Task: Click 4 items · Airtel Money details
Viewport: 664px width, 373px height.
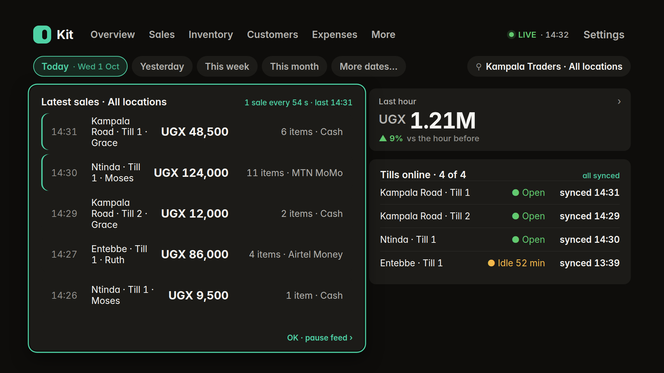Action: point(296,255)
